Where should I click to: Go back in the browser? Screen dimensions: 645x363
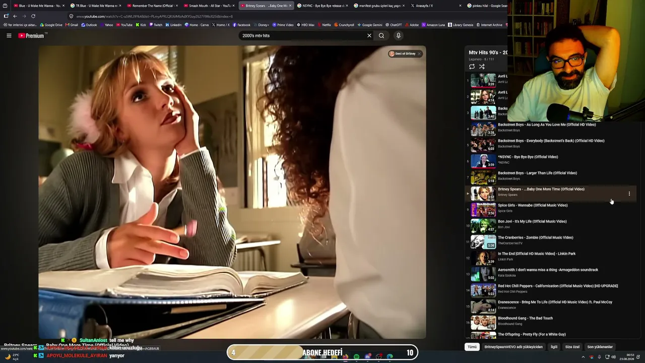pyautogui.click(x=15, y=16)
